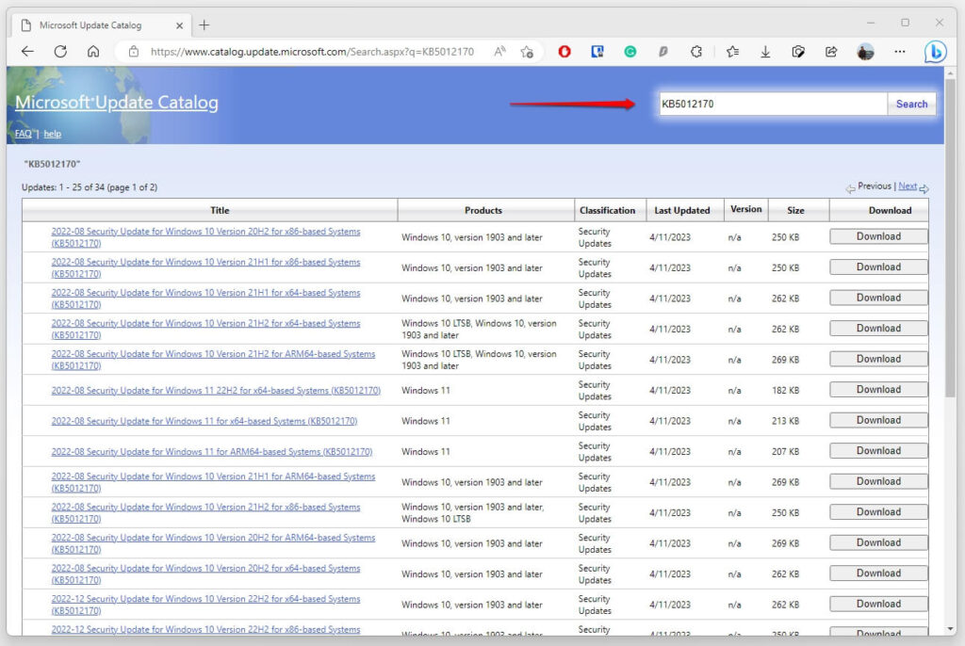Image resolution: width=965 pixels, height=646 pixels.
Task: Download Windows 10 21H1 x64 update
Action: 878,298
